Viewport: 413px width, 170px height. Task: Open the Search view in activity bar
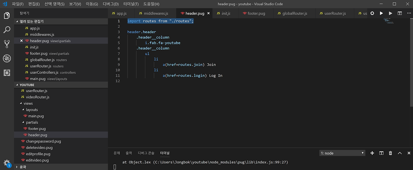click(7, 30)
